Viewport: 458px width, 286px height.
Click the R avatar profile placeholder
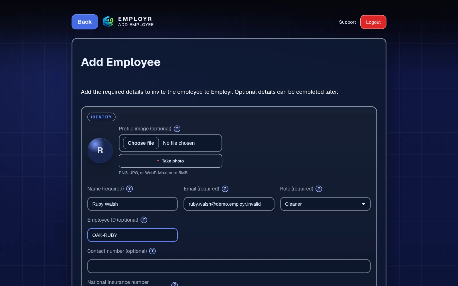[100, 151]
